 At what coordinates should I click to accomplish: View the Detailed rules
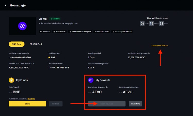tap(102, 31)
